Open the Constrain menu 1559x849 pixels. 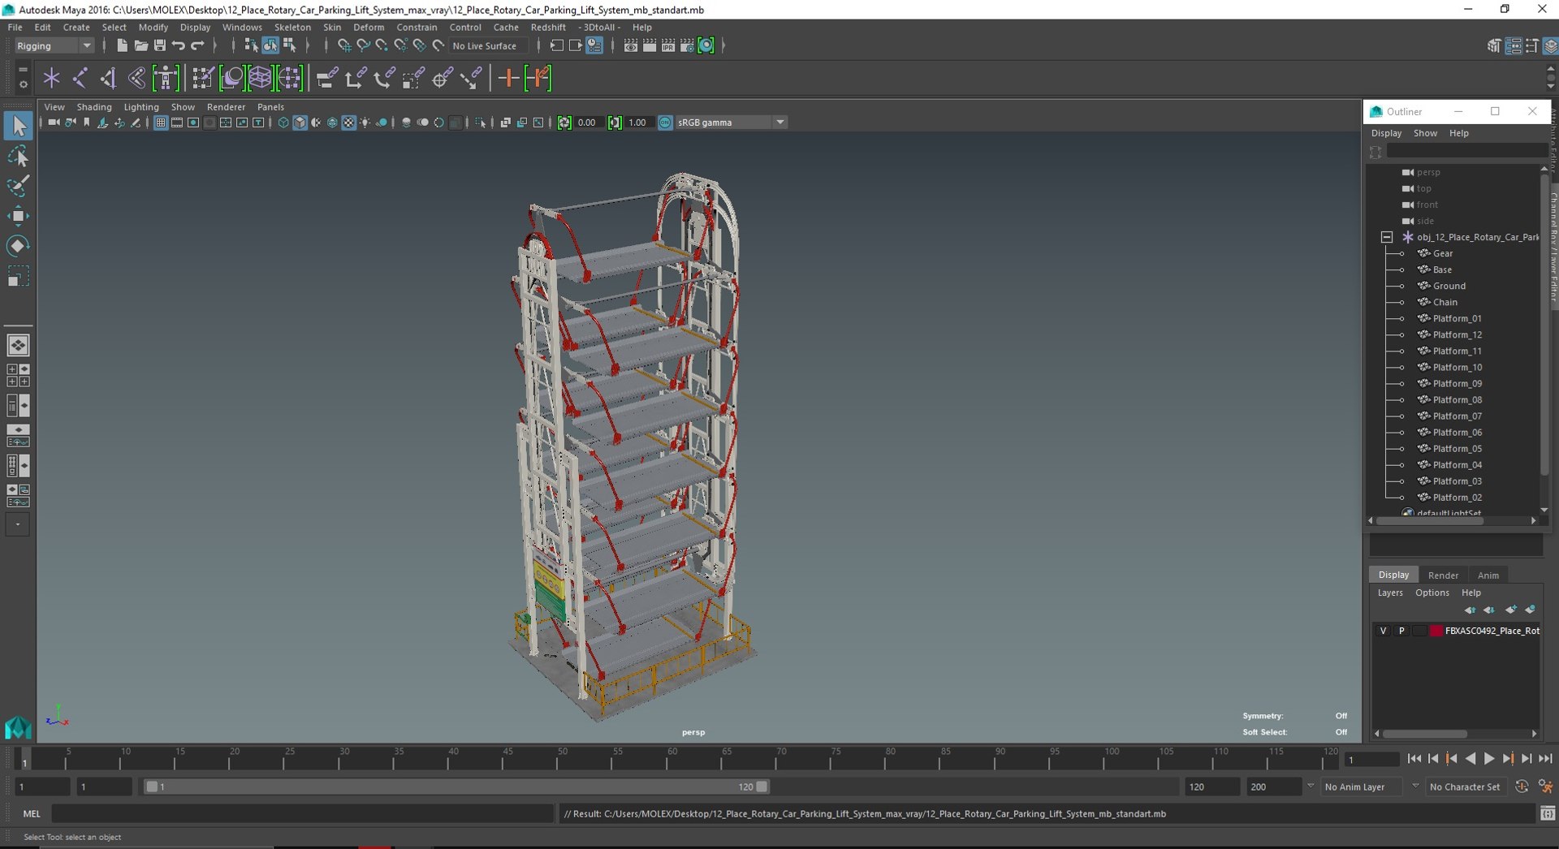417,27
